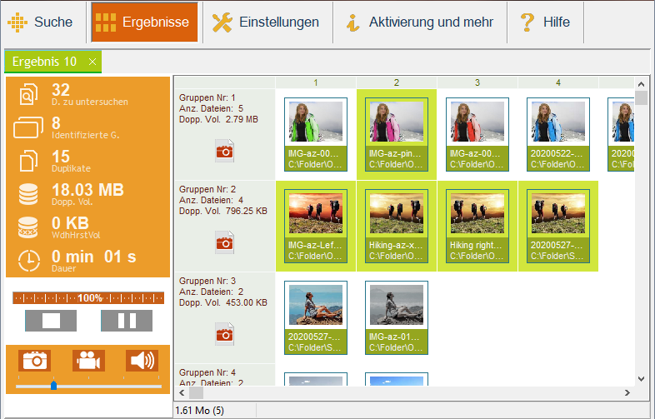Click the thumbnail size slider handle
Image resolution: width=655 pixels, height=419 pixels.
(x=54, y=385)
